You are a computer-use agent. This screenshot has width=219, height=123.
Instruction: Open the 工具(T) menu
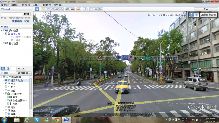(37, 5)
